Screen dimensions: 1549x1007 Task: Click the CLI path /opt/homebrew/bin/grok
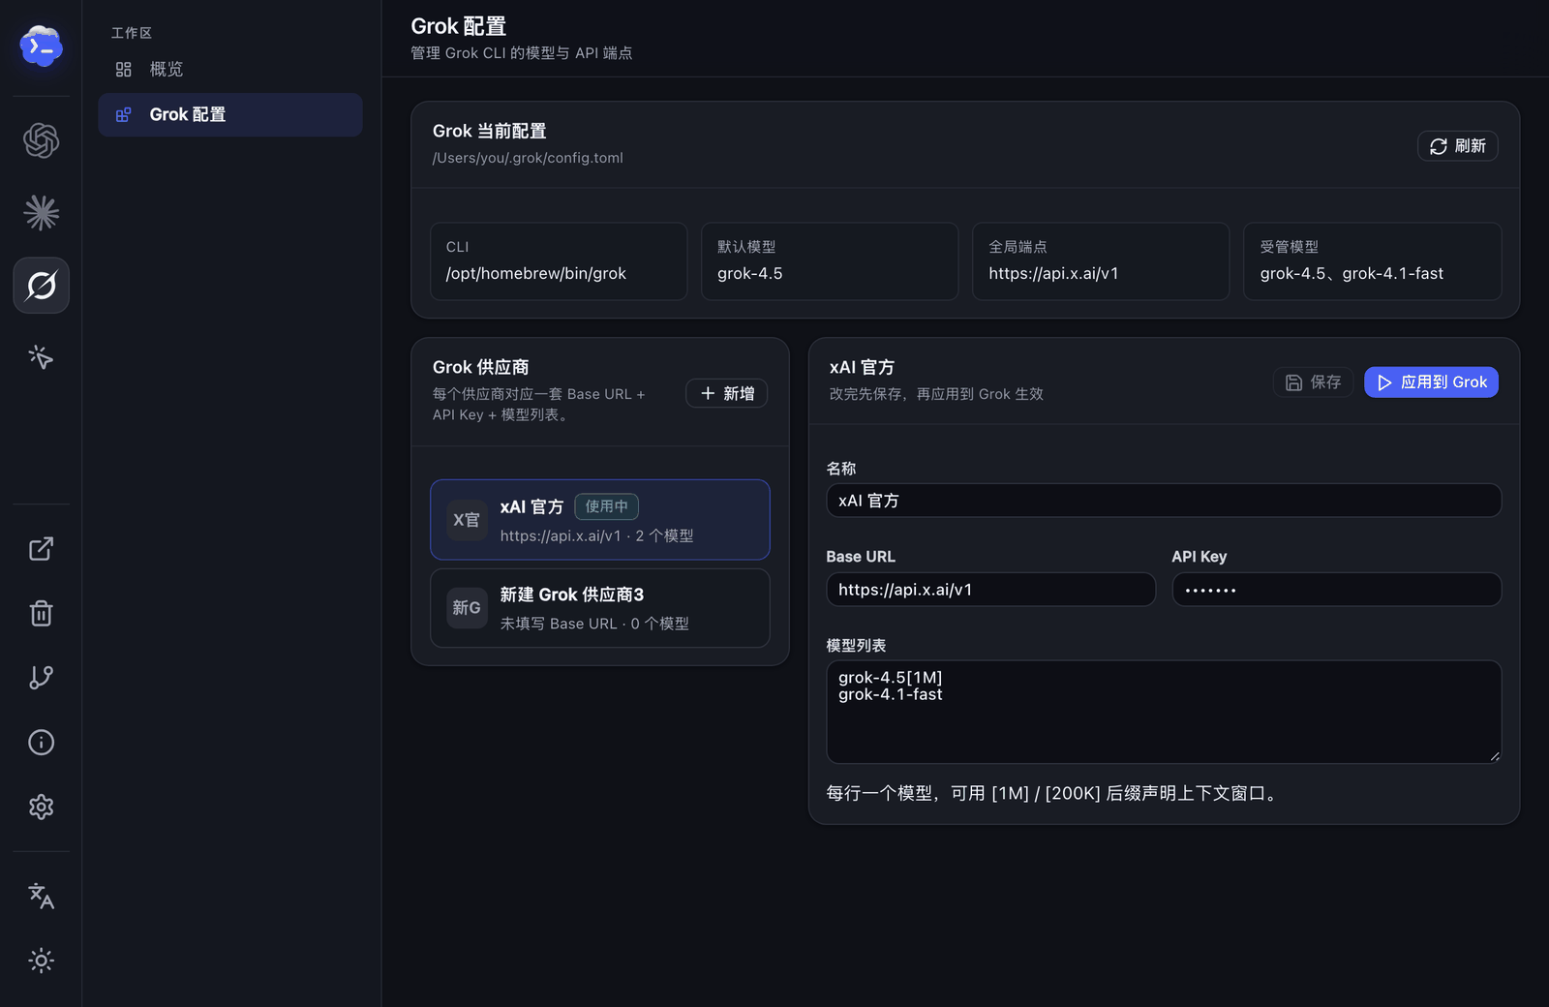(536, 274)
